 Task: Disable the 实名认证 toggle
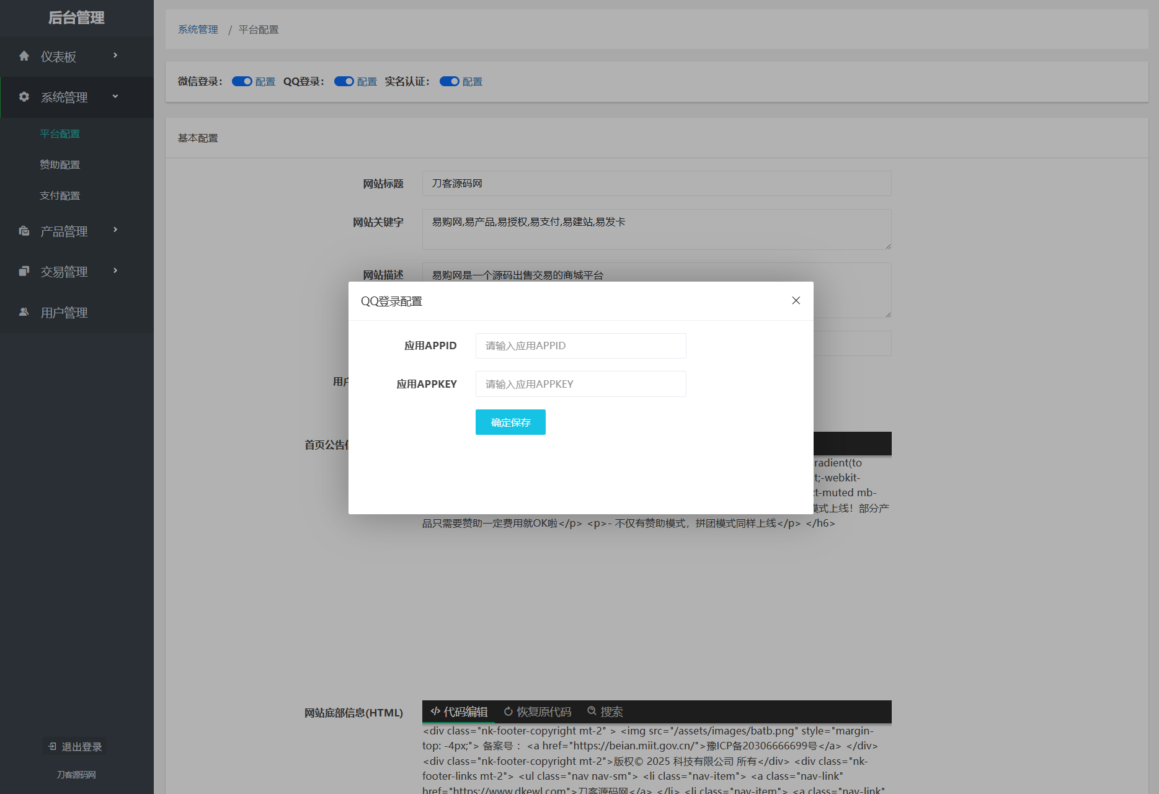(449, 81)
